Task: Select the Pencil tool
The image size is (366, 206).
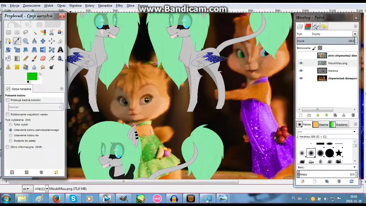Action: [x=26, y=58]
